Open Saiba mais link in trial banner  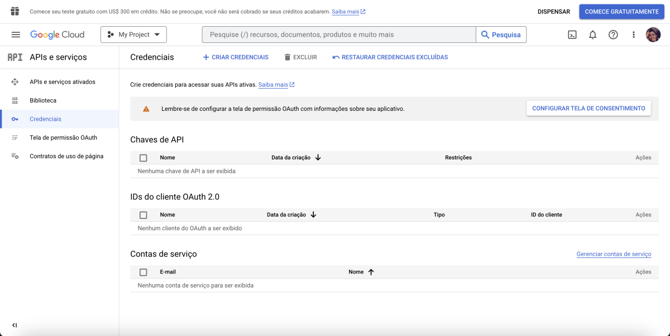click(345, 12)
